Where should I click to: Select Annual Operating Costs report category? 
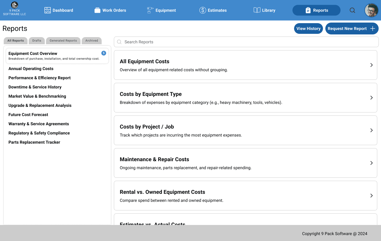coord(31,69)
